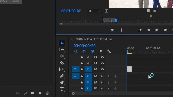Click the timeline playhead marker
Screen dimensions: 173x97
click(x=127, y=51)
